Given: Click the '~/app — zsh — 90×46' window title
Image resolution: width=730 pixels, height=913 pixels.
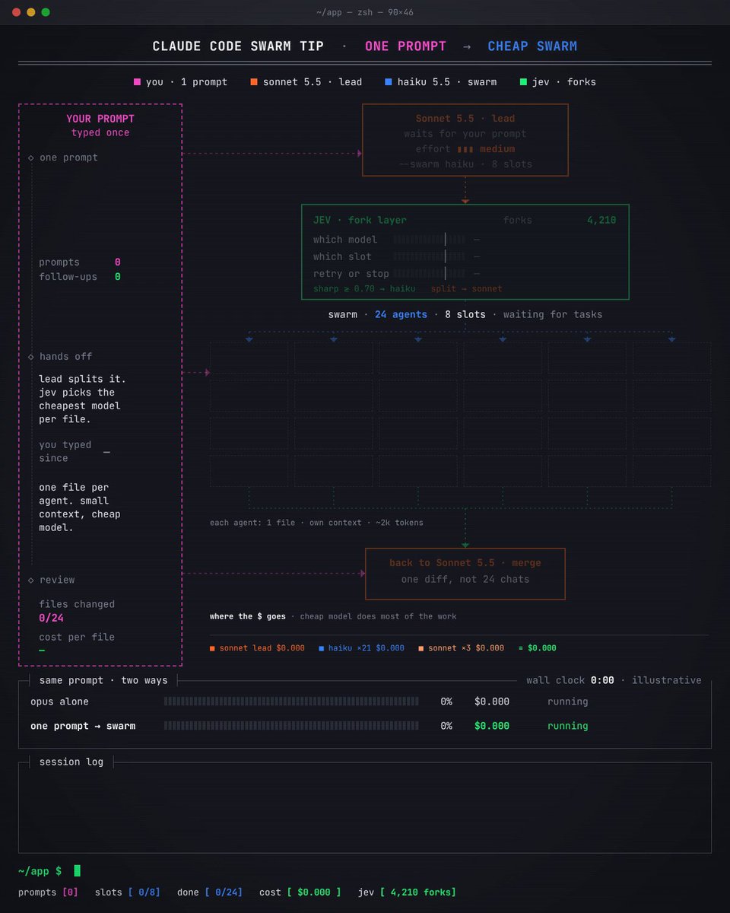Looking at the screenshot, I should [365, 12].
